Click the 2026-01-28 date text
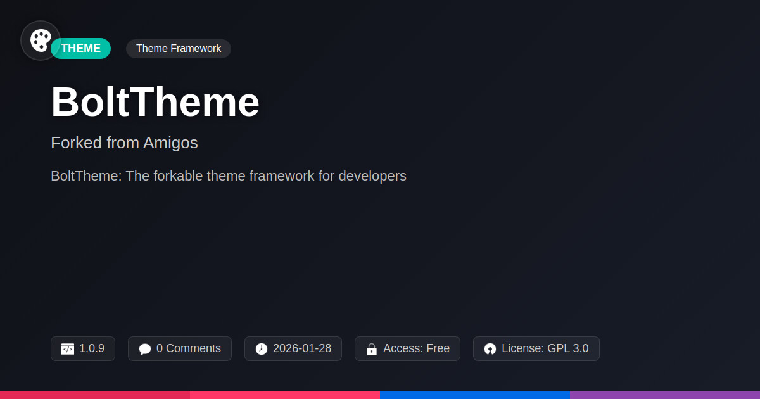 [302, 348]
